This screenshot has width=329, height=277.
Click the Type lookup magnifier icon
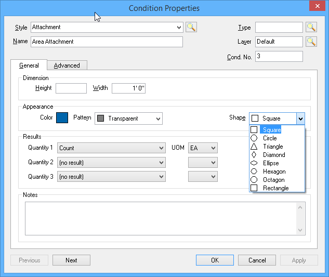[x=311, y=27]
